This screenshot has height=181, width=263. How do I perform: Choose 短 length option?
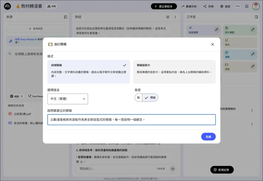pos(138,98)
